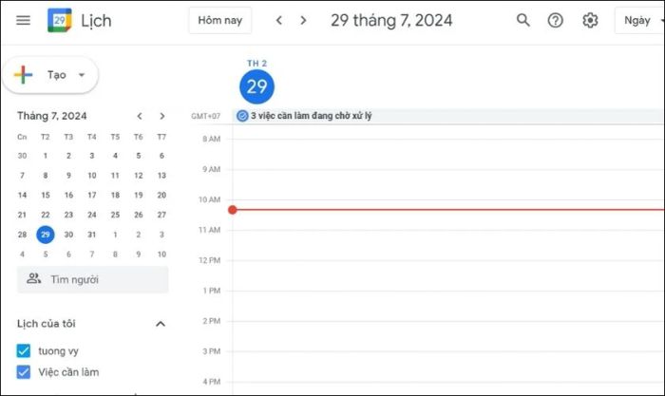Select July 28 in the mini calendar

tap(22, 235)
